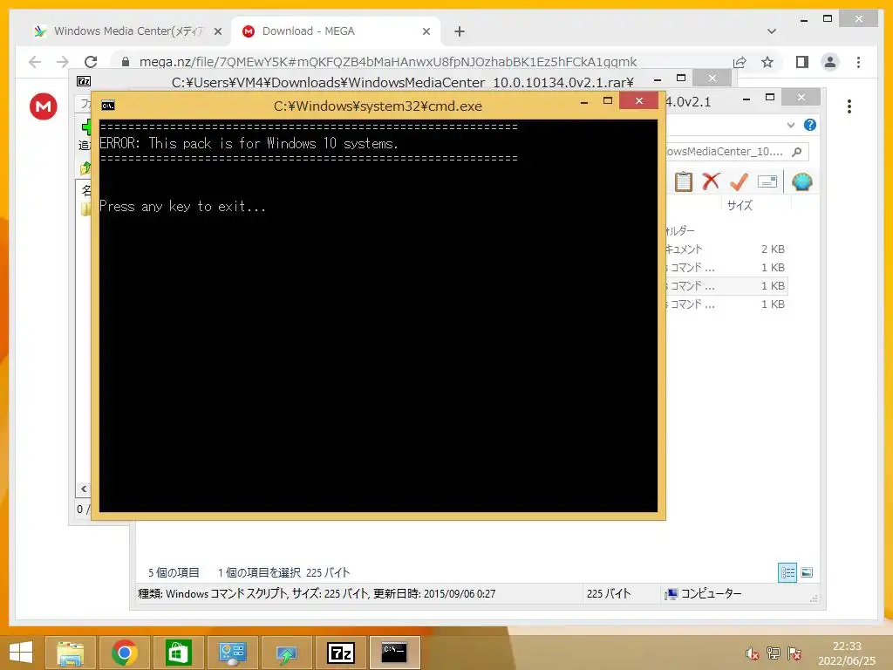Select last 1 KB コマンド file row
The height and width of the screenshot is (670, 893).
pos(725,304)
